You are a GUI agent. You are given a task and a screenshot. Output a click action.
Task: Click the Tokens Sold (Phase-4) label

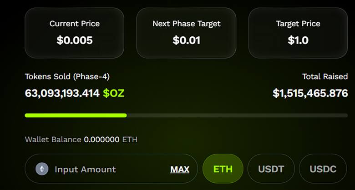point(67,76)
